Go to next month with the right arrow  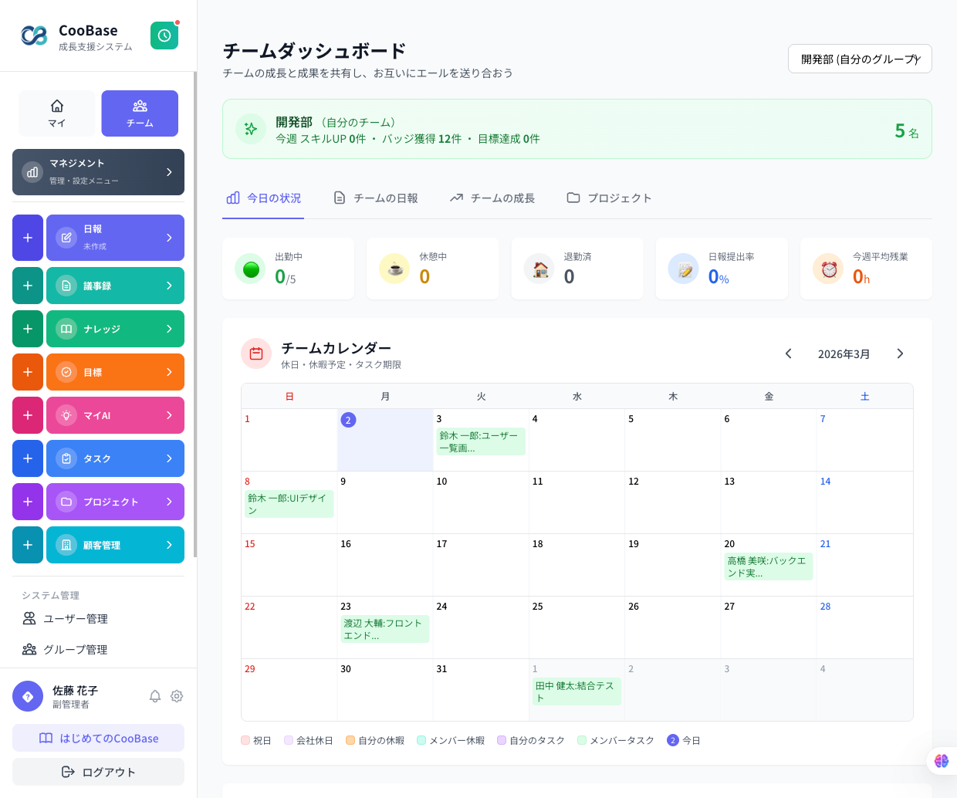(900, 353)
